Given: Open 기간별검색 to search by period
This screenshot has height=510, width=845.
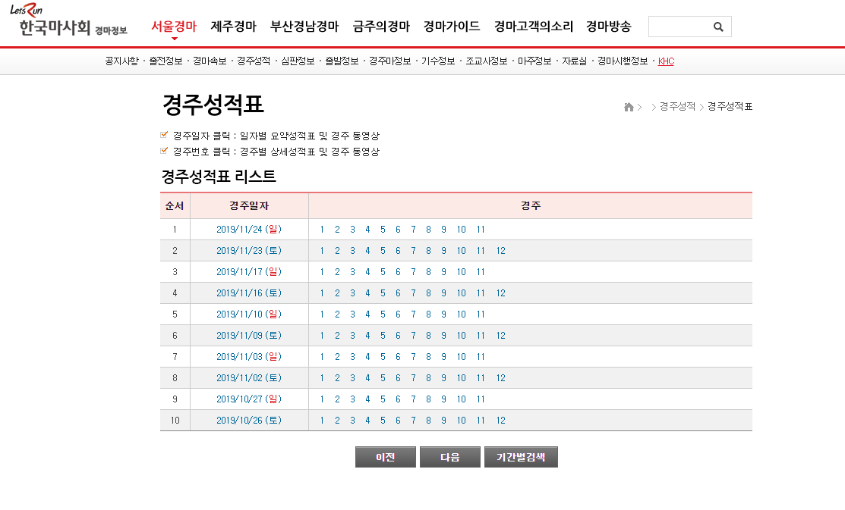Looking at the screenshot, I should click(x=522, y=457).
